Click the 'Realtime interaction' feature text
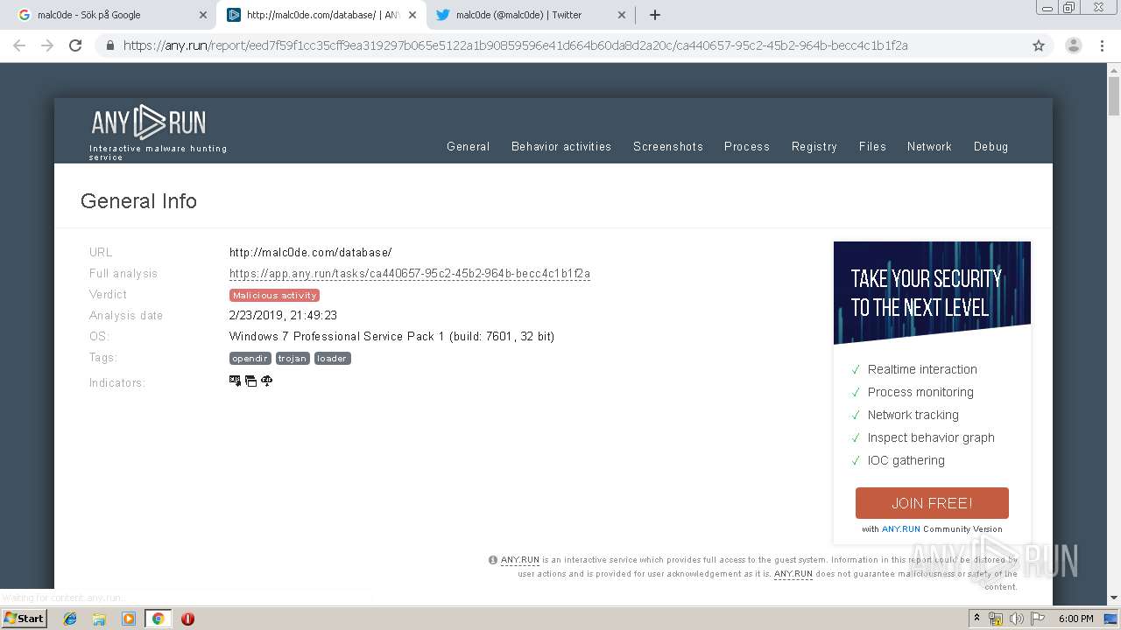Screen dimensions: 1121x630 point(922,369)
